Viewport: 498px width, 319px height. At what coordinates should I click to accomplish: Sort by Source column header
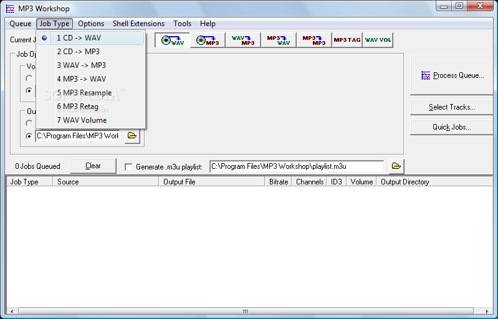point(106,182)
